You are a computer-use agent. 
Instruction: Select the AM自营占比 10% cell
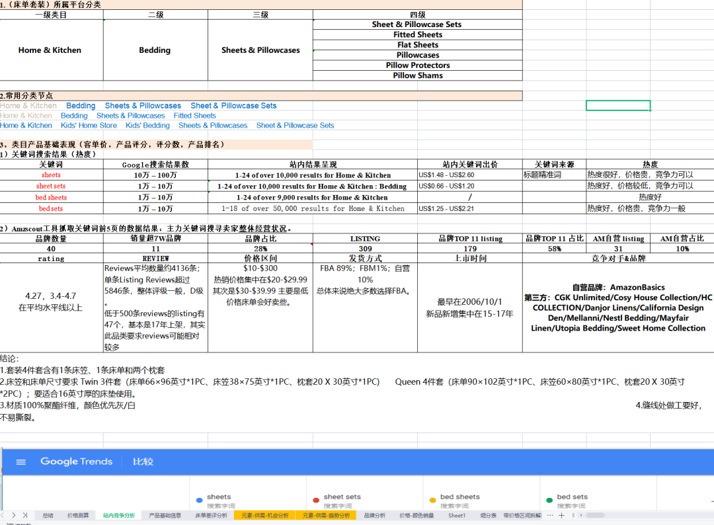click(x=682, y=249)
